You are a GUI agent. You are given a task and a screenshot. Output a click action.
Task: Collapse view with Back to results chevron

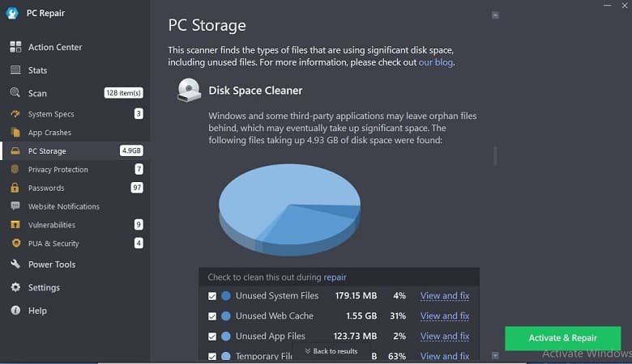click(x=308, y=351)
